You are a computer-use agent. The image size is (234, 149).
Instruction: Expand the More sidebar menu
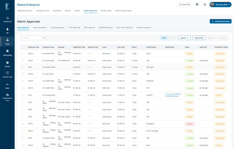coord(7,86)
